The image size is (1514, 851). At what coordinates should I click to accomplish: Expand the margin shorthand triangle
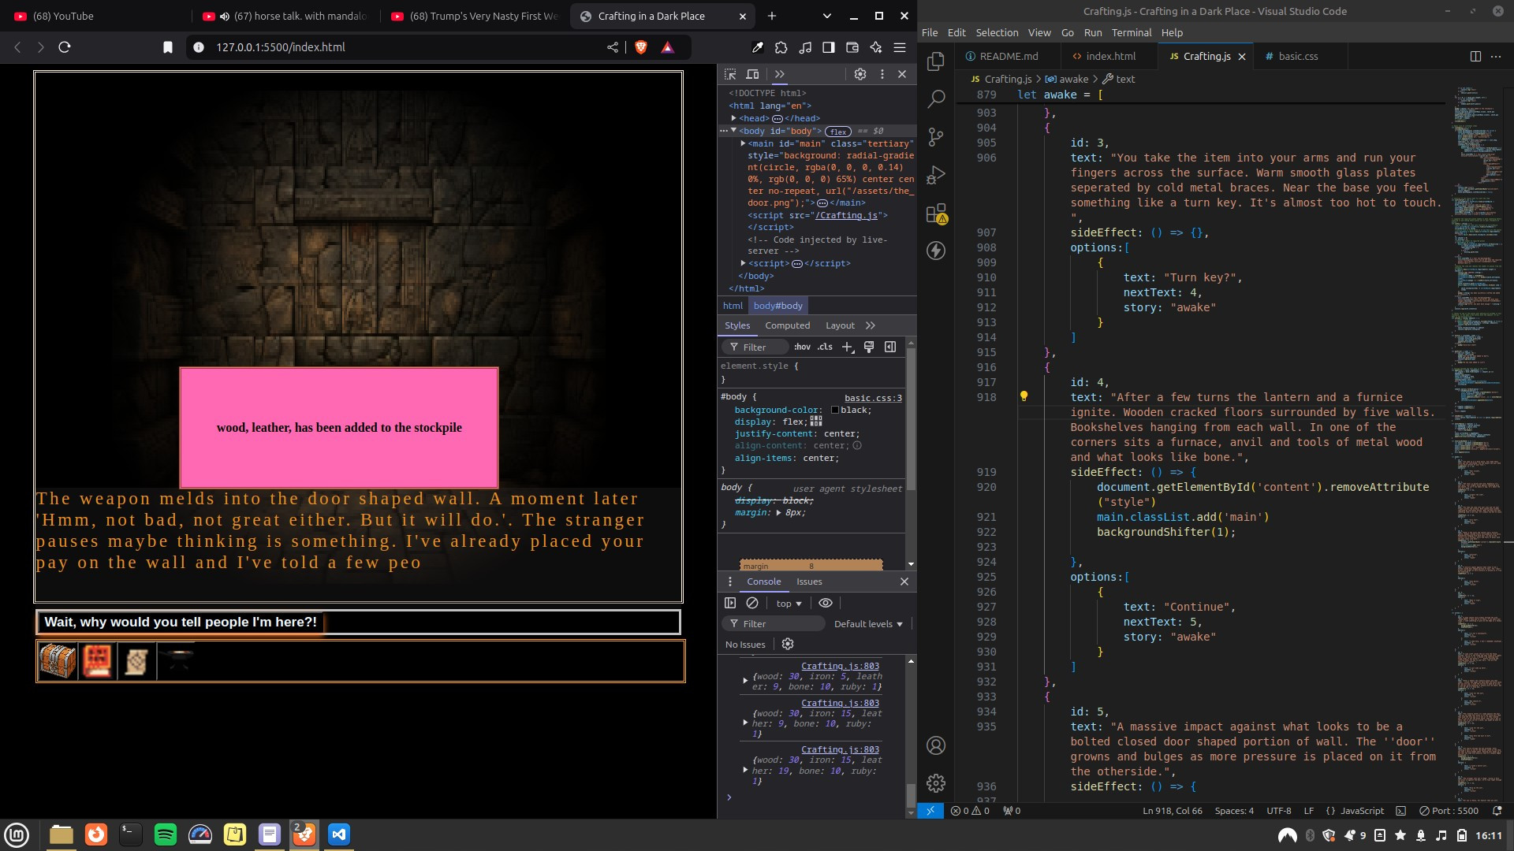point(779,513)
